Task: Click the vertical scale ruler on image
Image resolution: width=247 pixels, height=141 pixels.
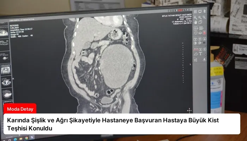Action: (183, 62)
